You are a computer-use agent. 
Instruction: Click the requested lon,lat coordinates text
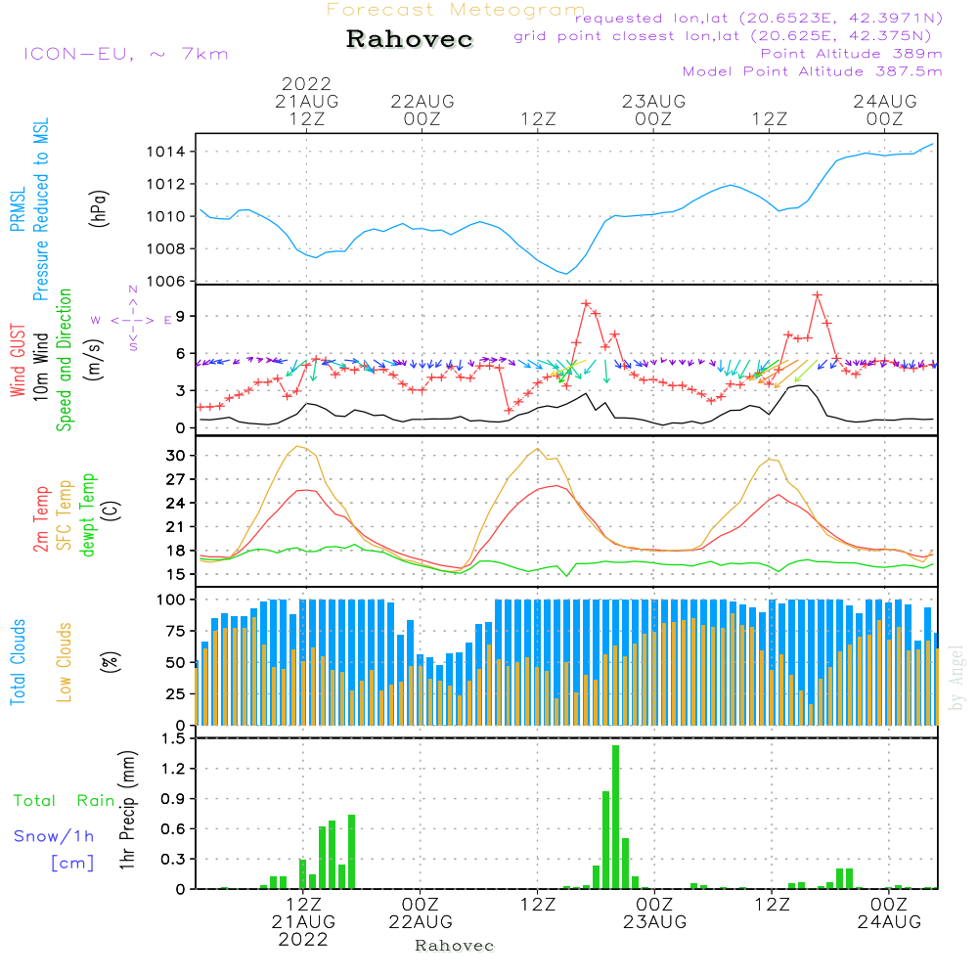[759, 18]
